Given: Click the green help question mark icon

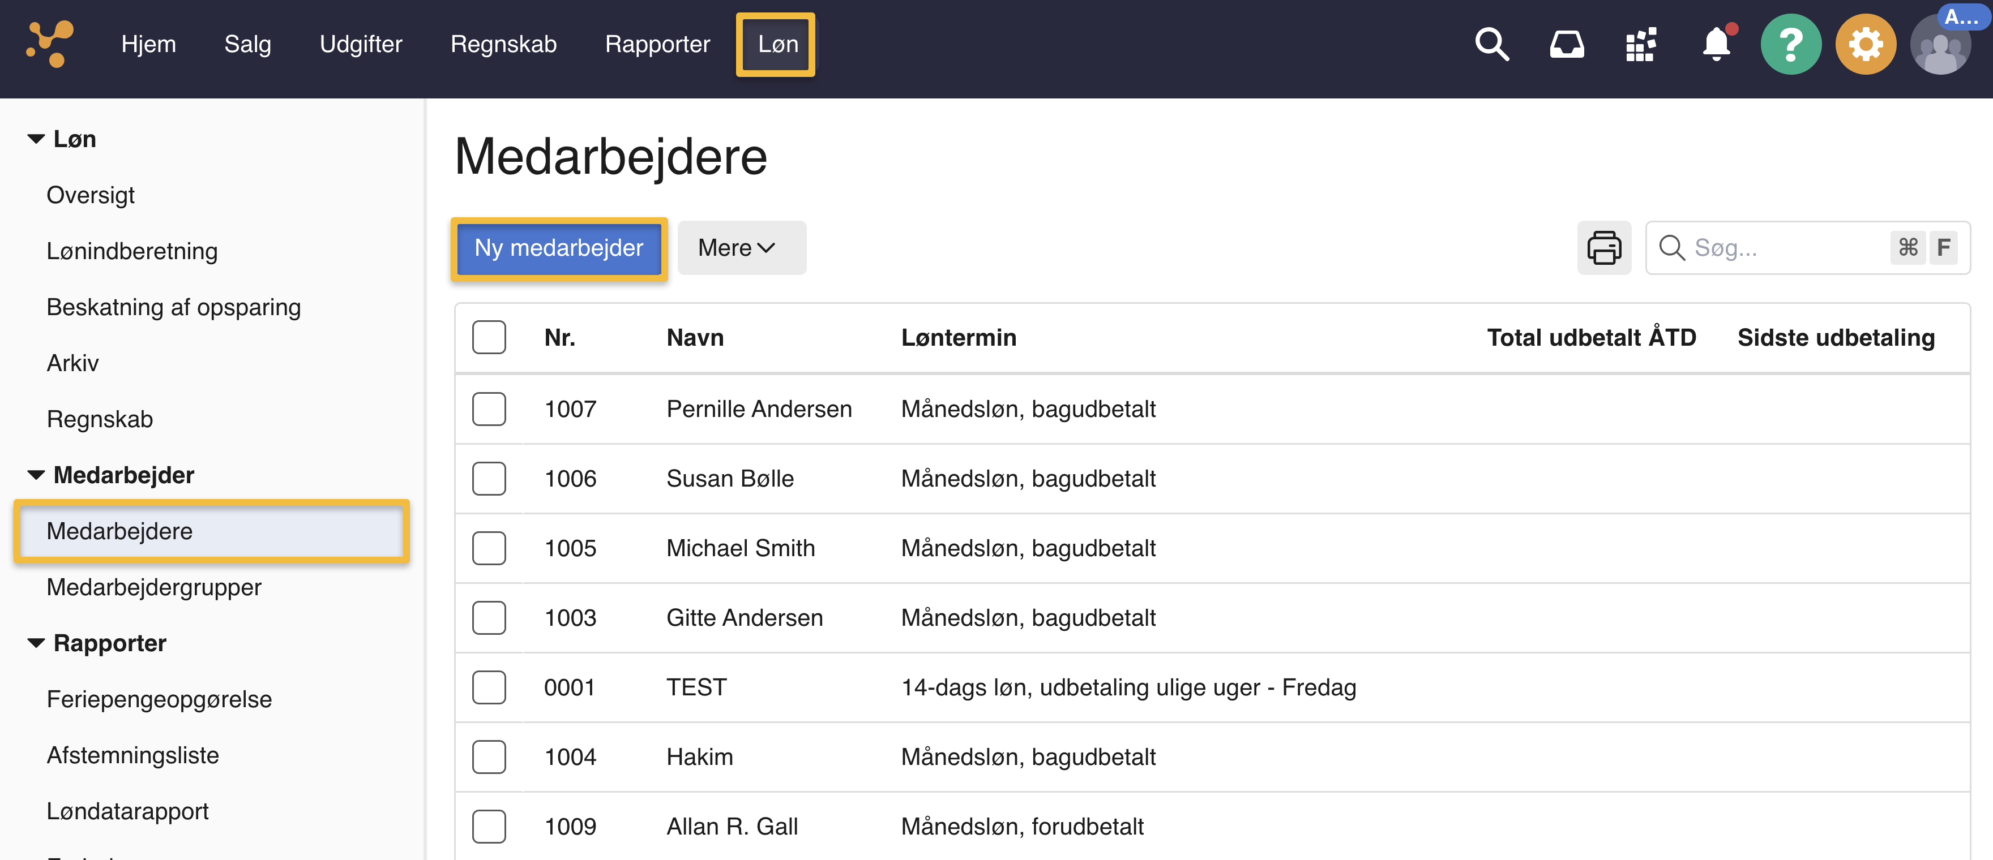Looking at the screenshot, I should [x=1790, y=45].
